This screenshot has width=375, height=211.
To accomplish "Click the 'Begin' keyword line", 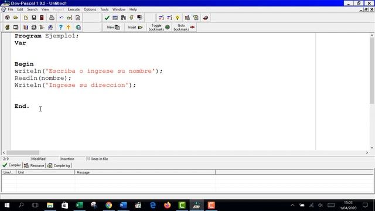I will click(24, 64).
